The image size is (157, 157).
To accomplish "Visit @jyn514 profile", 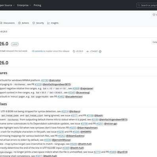I will 123,152.
